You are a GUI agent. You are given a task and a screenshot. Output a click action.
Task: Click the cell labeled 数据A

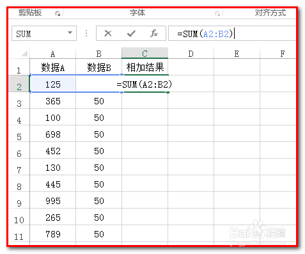click(x=52, y=67)
